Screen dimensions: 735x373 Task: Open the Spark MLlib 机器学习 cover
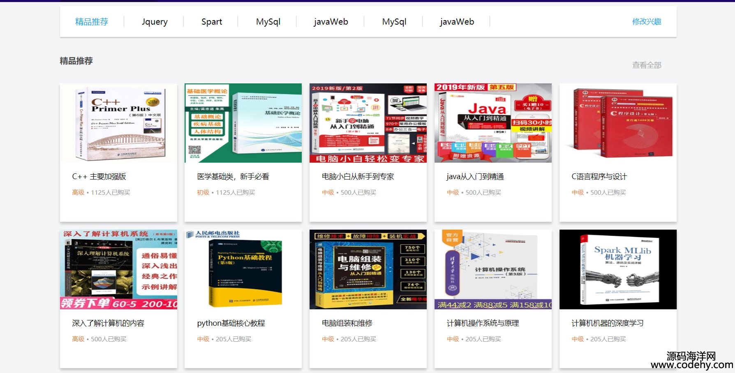pyautogui.click(x=618, y=269)
